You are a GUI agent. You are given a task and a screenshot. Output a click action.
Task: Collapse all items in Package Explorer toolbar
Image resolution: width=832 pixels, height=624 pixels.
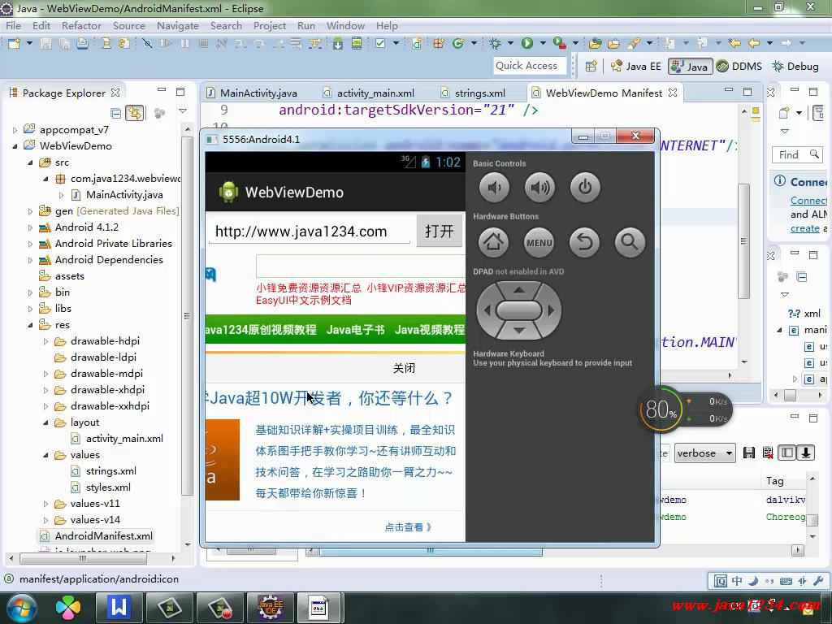pyautogui.click(x=115, y=113)
